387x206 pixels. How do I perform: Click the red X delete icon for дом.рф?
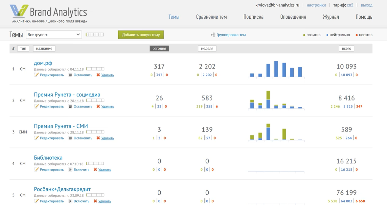click(98, 75)
